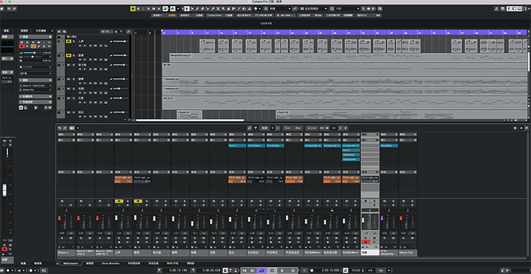Click the Inspector settings gear at bottom
This screenshot has height=274, width=531.
point(21,107)
